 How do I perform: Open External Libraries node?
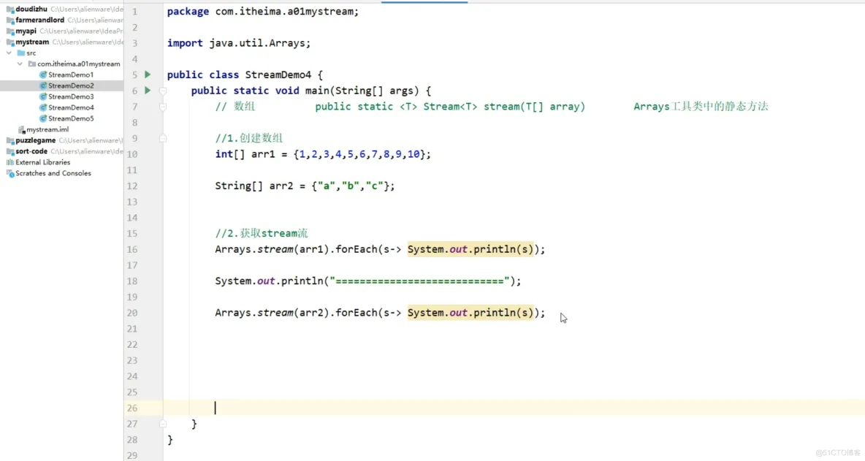(42, 162)
